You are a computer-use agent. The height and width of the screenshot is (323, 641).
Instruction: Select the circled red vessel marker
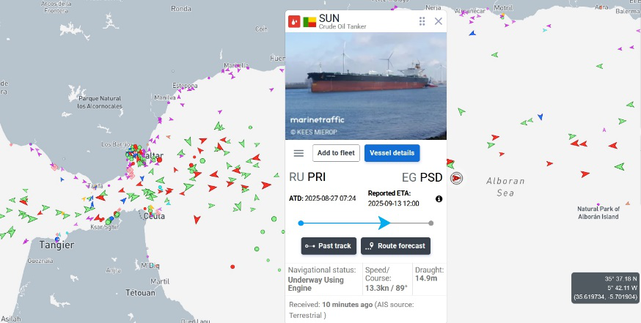(x=457, y=178)
